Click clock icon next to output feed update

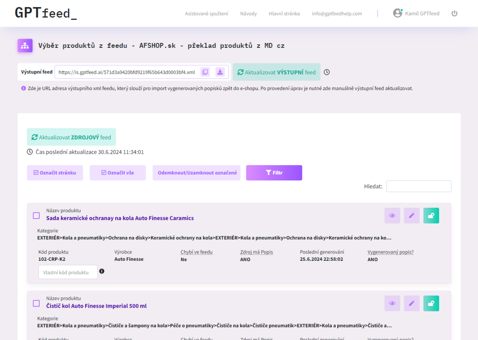[x=327, y=72]
